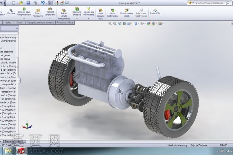Image resolution: width=233 pixels, height=155 pixels.
Task: Open Edit appearance color ball
Action: pos(149,24)
